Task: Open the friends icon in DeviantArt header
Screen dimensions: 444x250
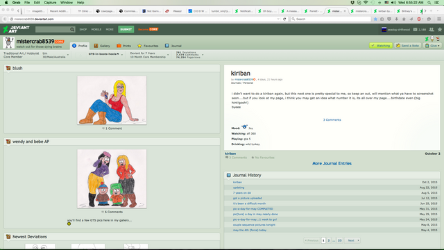Action: click(432, 29)
